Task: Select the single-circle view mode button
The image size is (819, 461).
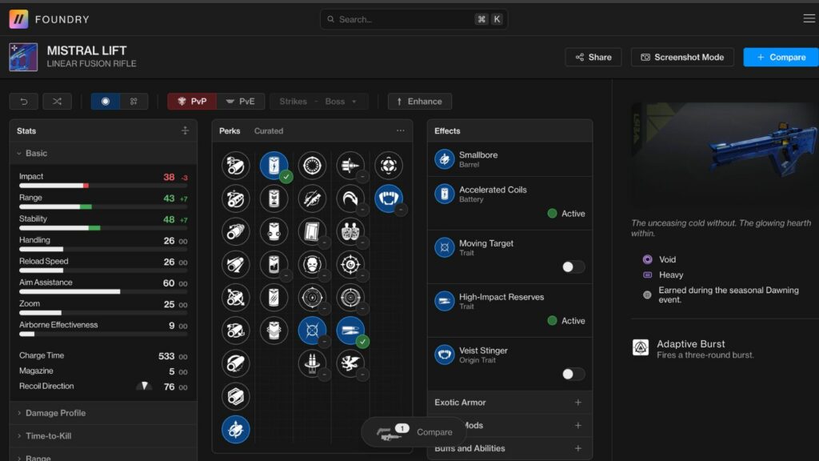Action: click(106, 102)
